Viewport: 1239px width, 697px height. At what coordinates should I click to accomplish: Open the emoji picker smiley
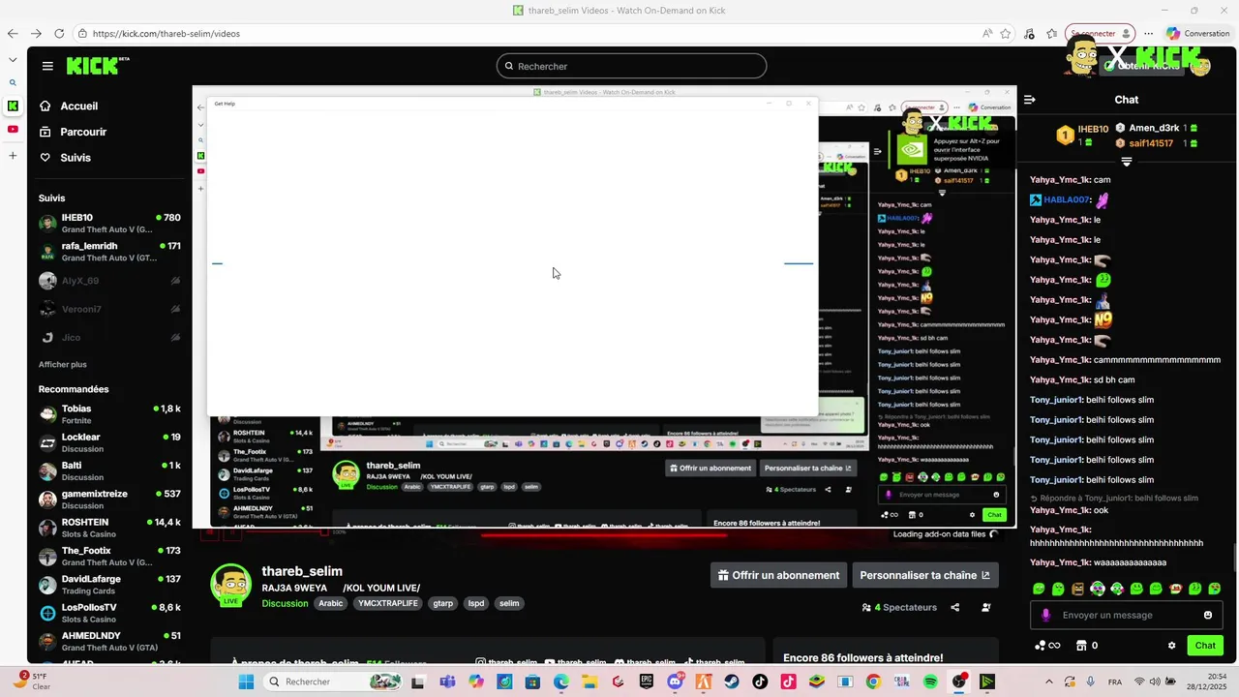(x=1208, y=615)
